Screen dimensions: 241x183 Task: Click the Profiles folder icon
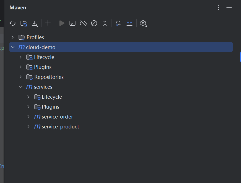click(22, 37)
